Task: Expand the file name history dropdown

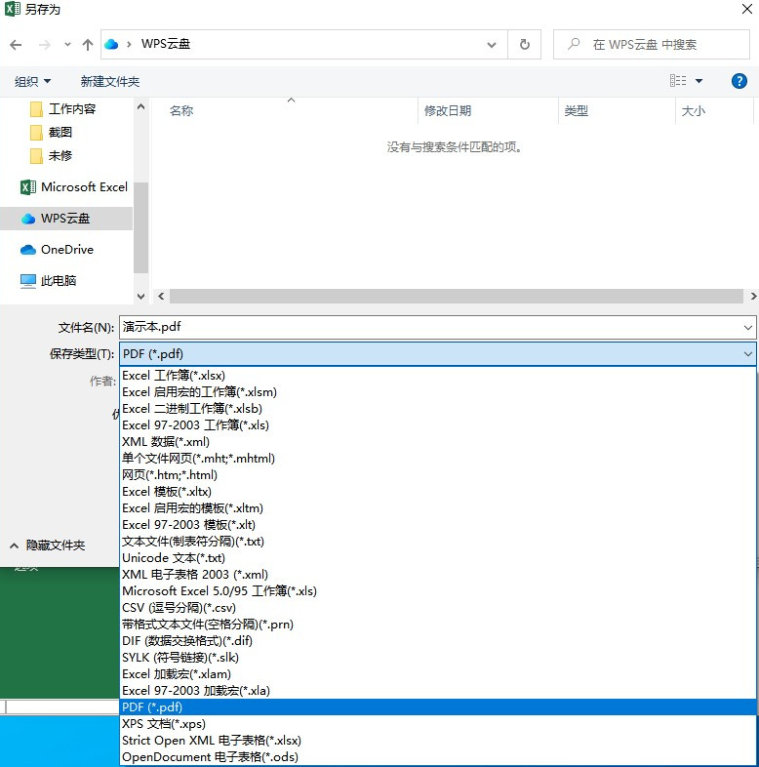Action: coord(747,327)
